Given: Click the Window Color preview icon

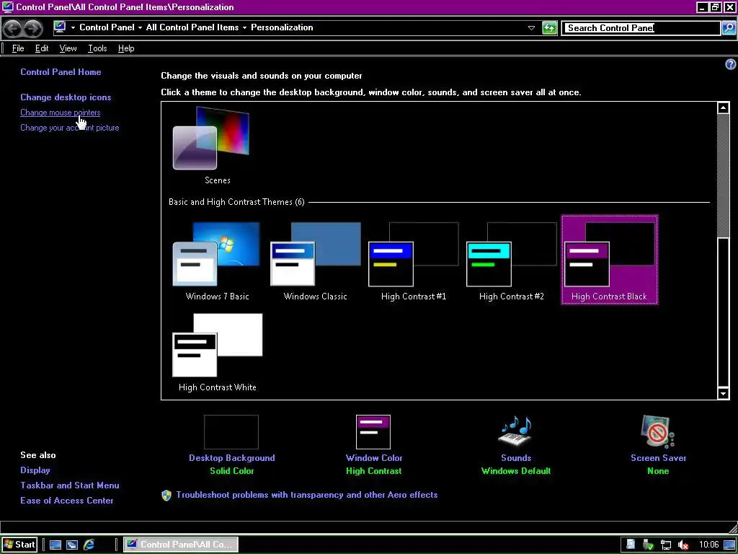Looking at the screenshot, I should point(373,432).
